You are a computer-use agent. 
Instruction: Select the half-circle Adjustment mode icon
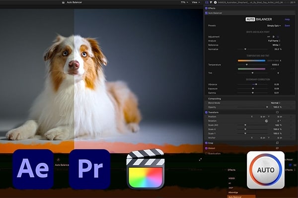pos(273,37)
